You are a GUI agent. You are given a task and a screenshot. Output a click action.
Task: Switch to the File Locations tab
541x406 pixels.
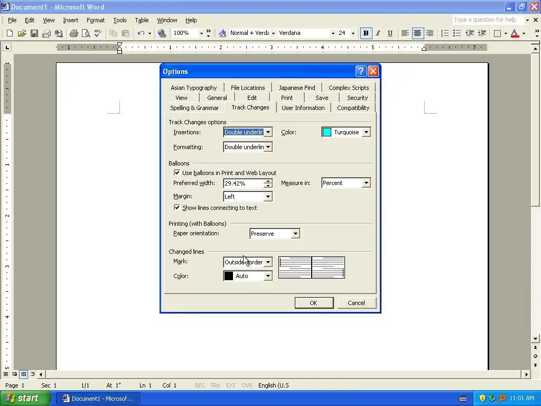click(x=248, y=88)
